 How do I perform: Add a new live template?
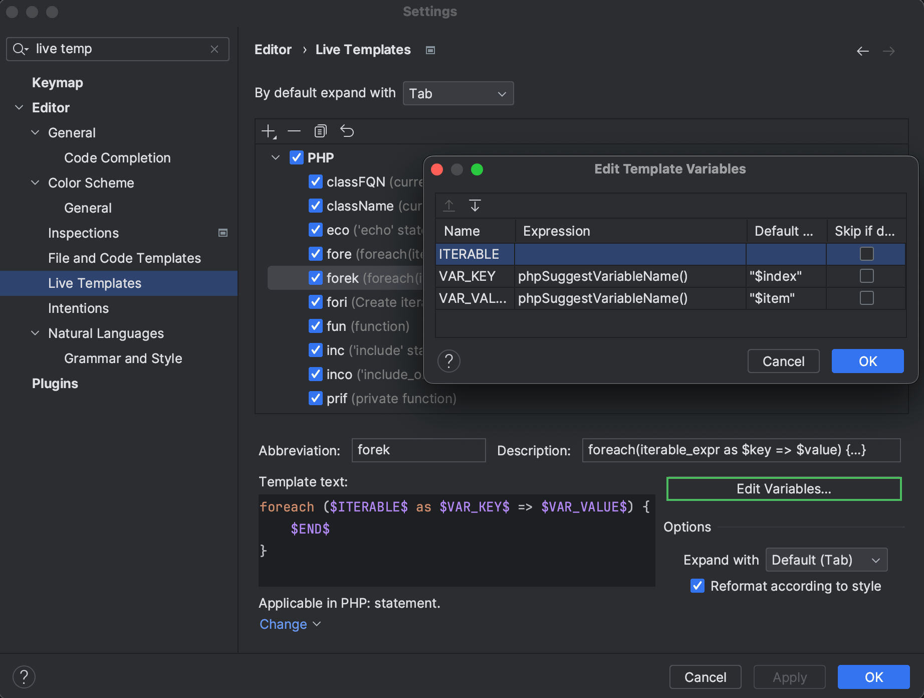click(268, 131)
